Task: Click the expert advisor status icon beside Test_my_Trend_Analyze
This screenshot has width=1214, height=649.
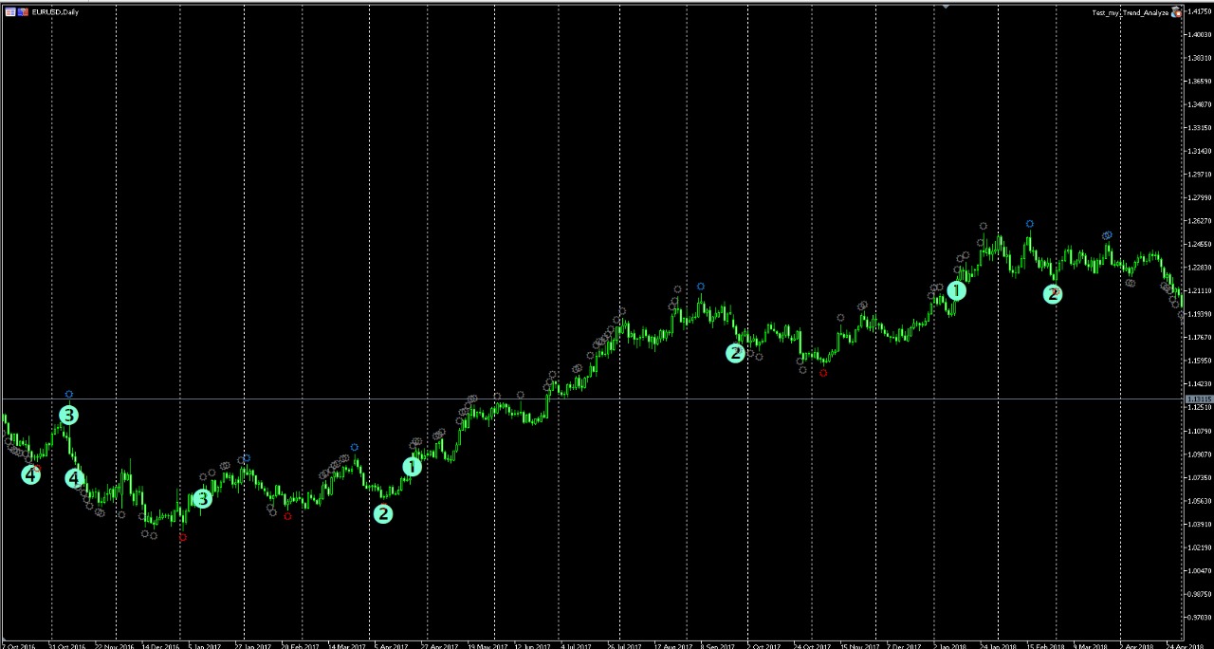Action: [x=1176, y=12]
